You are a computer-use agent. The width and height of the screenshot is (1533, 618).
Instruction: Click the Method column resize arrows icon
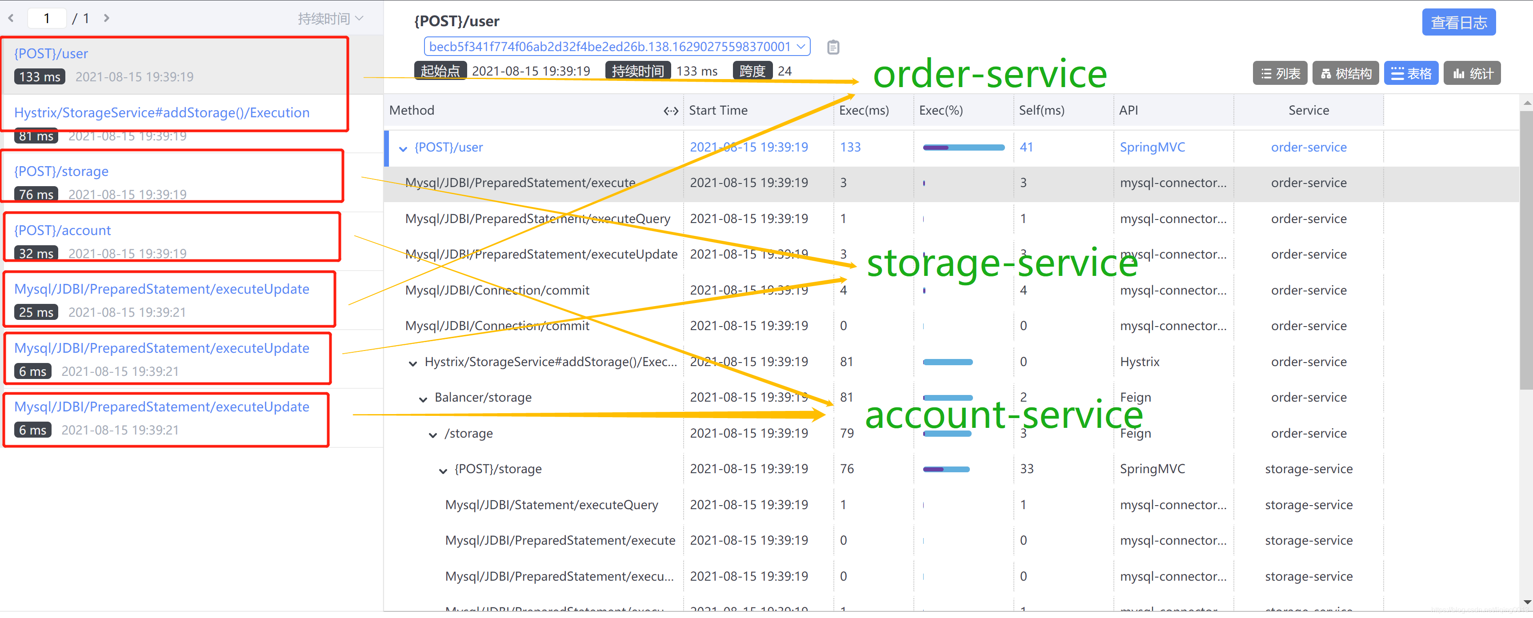(x=671, y=111)
